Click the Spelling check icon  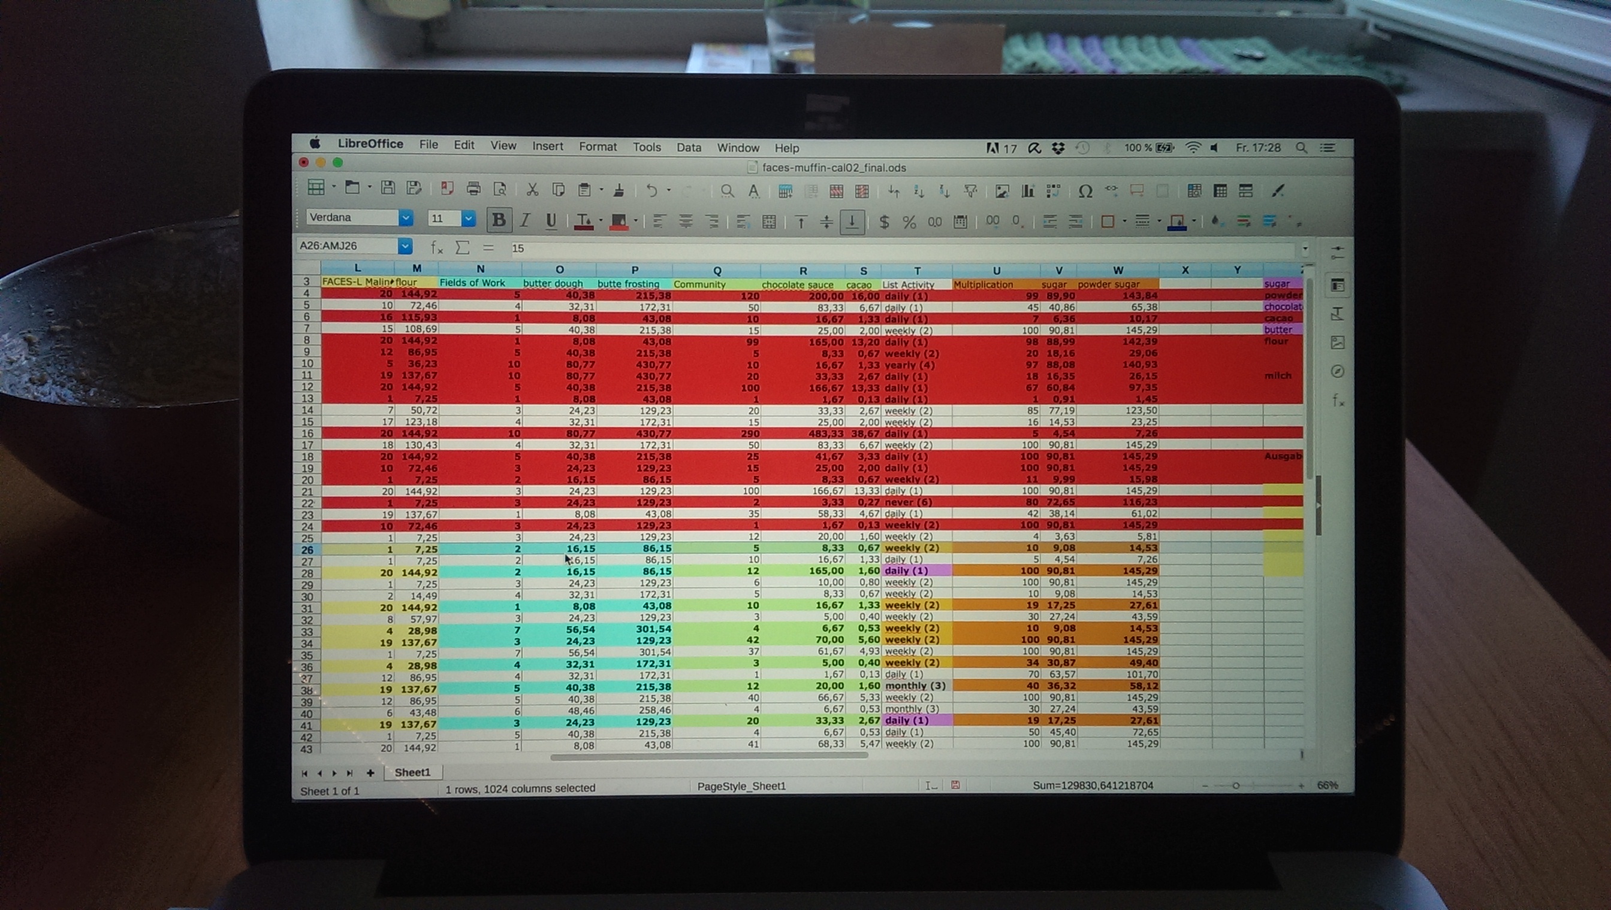754,190
